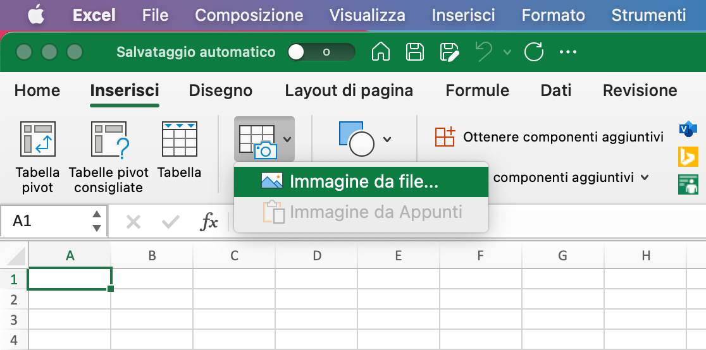Toggle the Salvataggio automatico switch
Viewport: 706px width, 350px height.
click(321, 52)
